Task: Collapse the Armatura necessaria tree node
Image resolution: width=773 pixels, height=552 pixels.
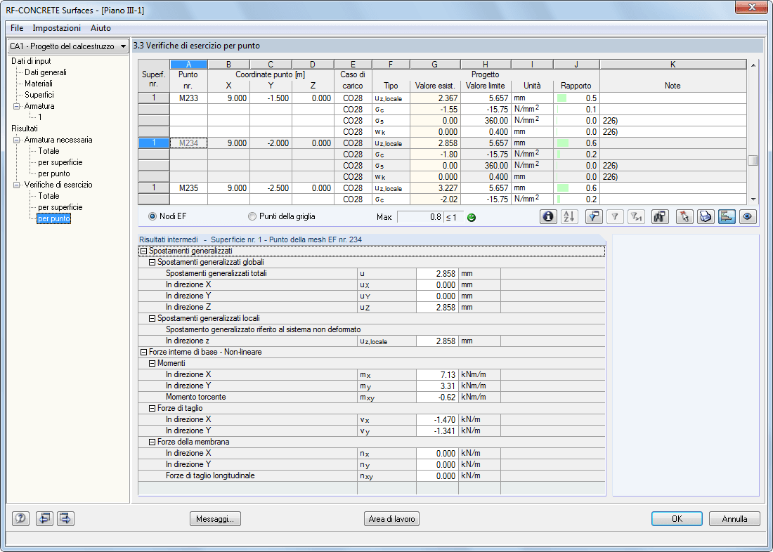Action: (x=17, y=140)
